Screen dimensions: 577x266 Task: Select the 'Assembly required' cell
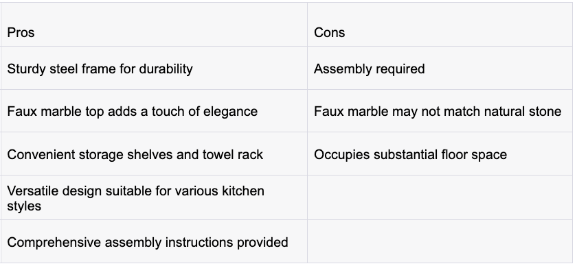point(440,68)
